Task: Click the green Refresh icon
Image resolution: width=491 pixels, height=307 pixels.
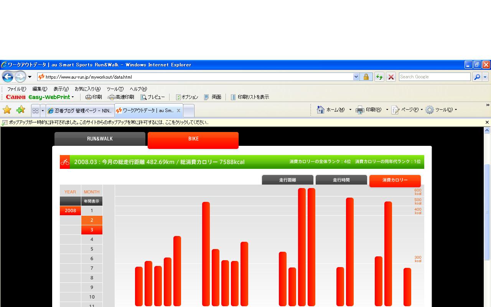Action: pyautogui.click(x=379, y=77)
